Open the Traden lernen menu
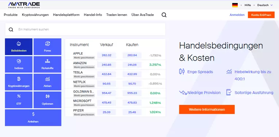The height and width of the screenshot is (137, 279). [117, 15]
